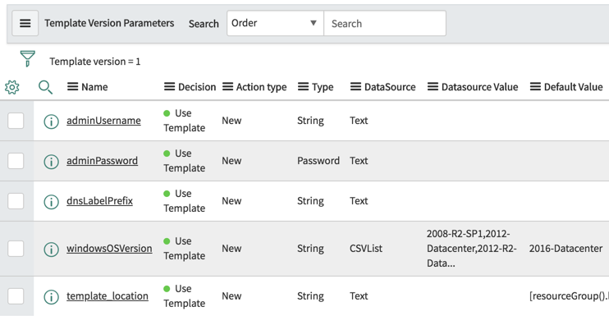Open the dnsLabelPrefix parameter link
Viewport: 609px width, 316px height.
tap(100, 201)
